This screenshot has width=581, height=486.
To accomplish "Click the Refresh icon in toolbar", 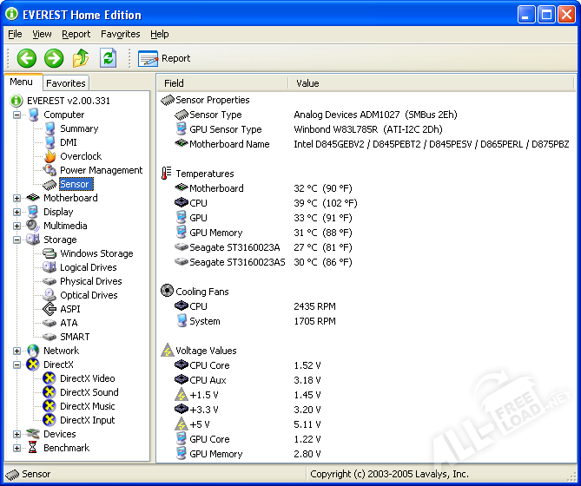I will point(108,58).
